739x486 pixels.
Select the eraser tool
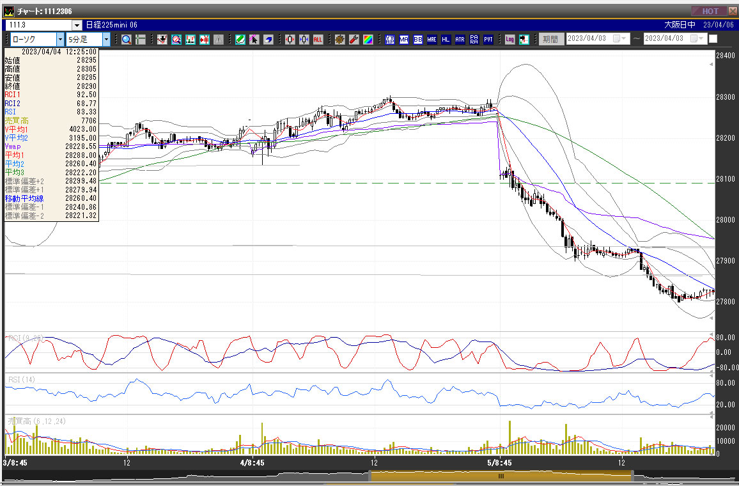[268, 40]
